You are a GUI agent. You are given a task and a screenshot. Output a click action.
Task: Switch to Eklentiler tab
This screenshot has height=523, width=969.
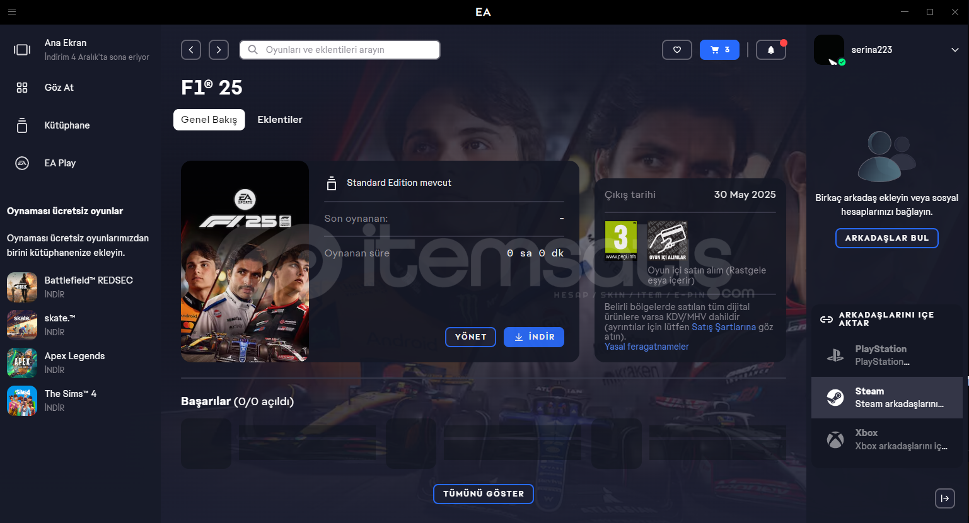click(x=280, y=120)
